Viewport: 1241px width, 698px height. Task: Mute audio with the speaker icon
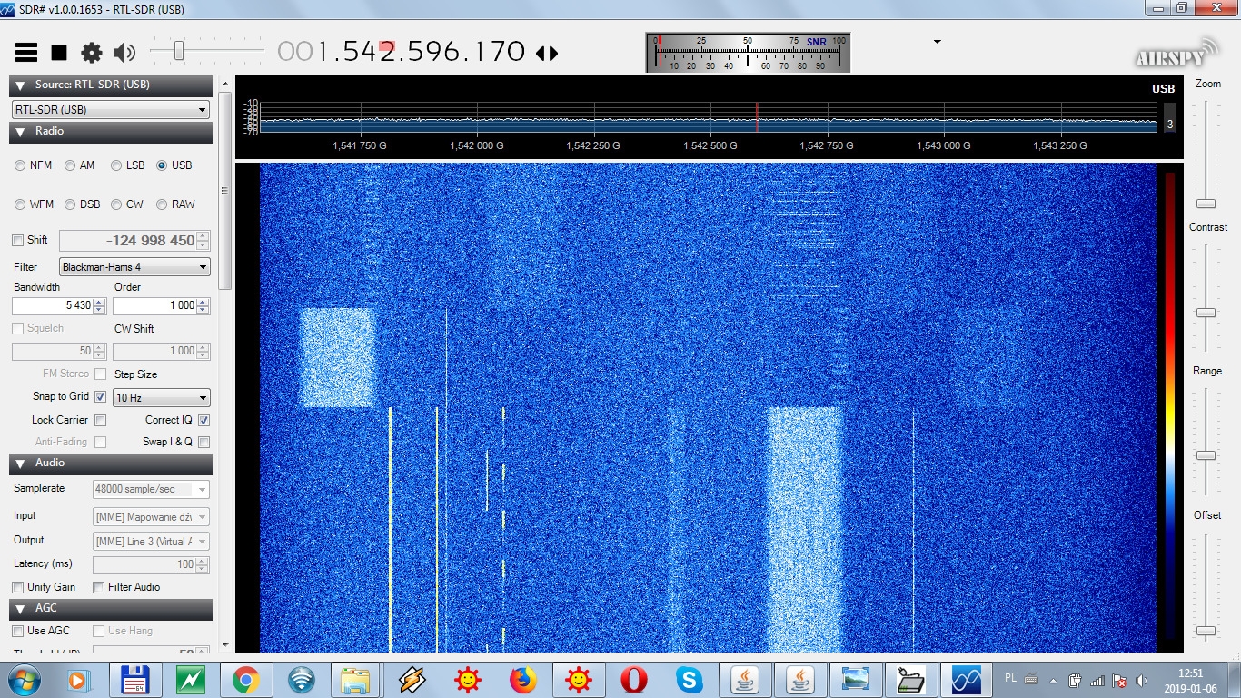(x=124, y=52)
